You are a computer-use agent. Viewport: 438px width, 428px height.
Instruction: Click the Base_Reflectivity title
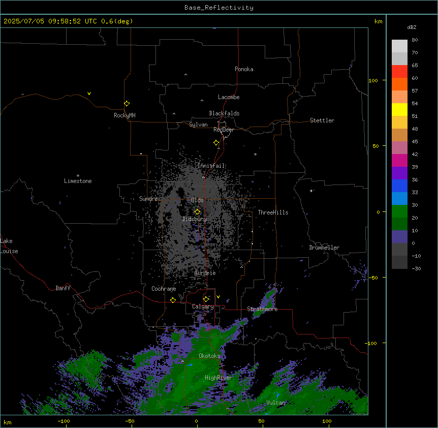[x=219, y=8]
